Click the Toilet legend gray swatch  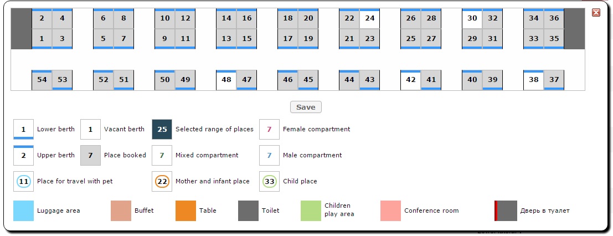point(248,211)
